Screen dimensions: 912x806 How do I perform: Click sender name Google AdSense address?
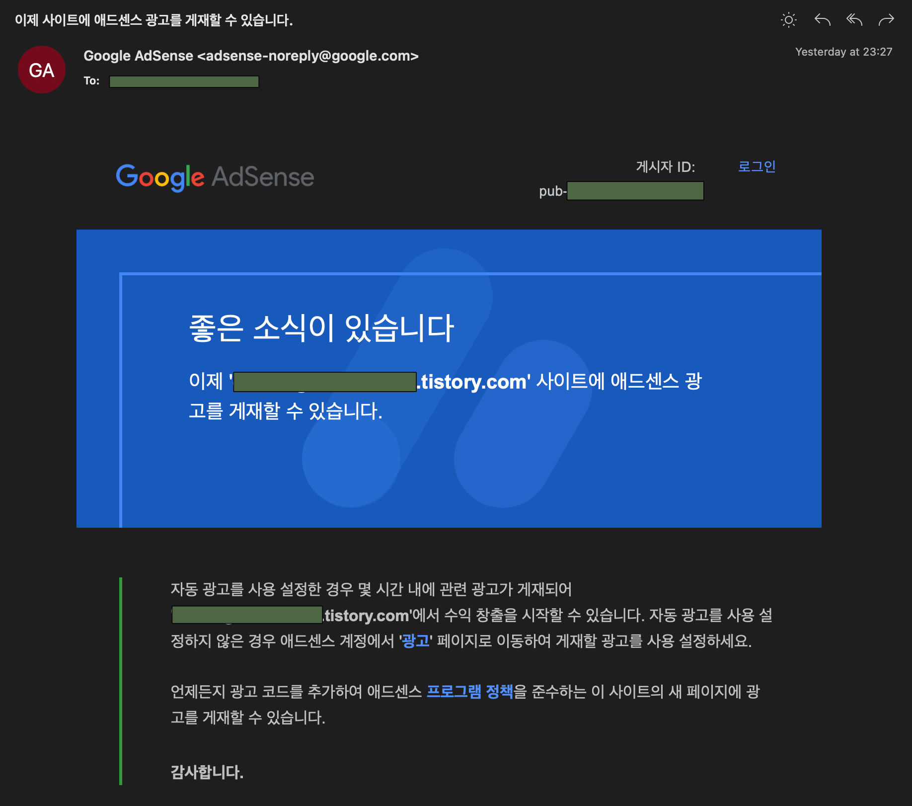tap(251, 56)
